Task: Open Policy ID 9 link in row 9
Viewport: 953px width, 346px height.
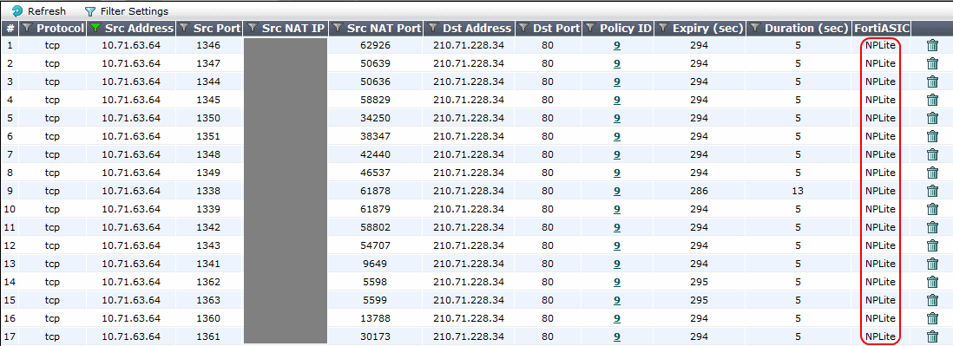Action: pos(617,191)
